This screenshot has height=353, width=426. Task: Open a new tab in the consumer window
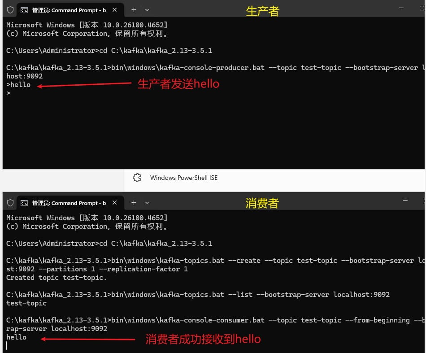(x=134, y=202)
